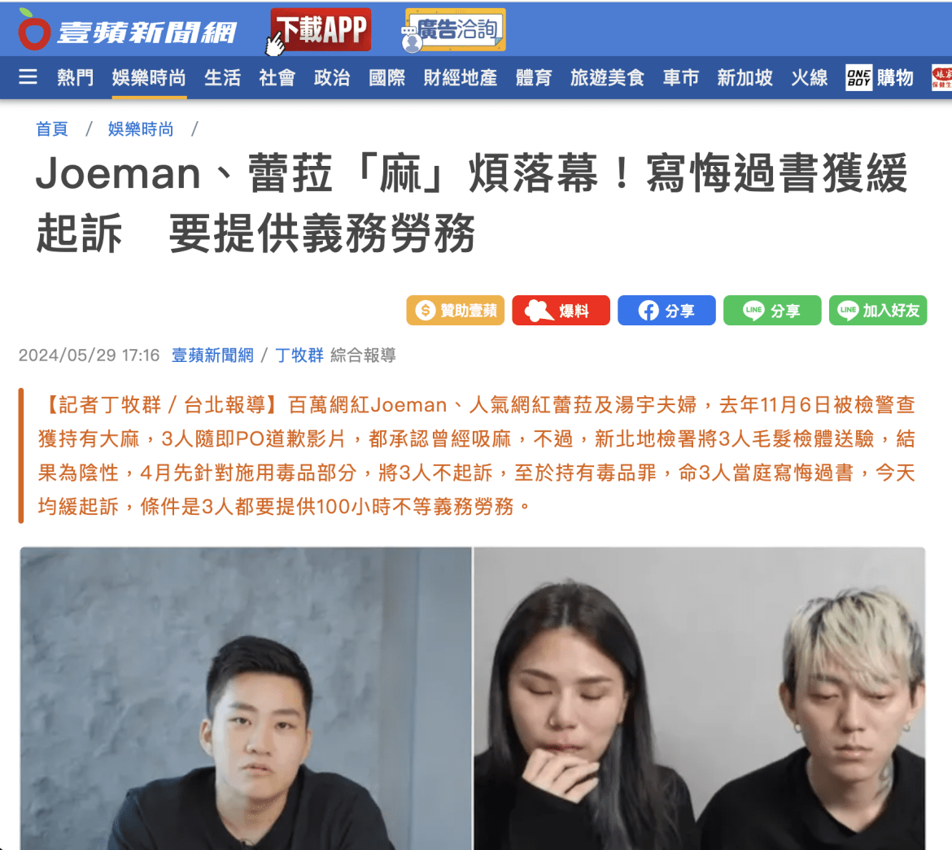Click the red 爆料 button
952x850 pixels.
click(561, 310)
